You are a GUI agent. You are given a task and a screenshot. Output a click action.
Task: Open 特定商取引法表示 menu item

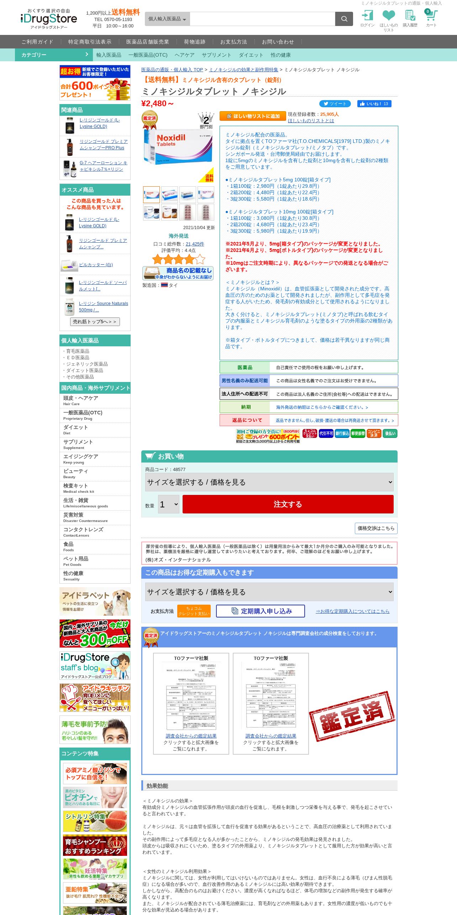(90, 42)
